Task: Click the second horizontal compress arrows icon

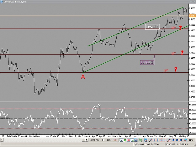Action: [158, 140]
